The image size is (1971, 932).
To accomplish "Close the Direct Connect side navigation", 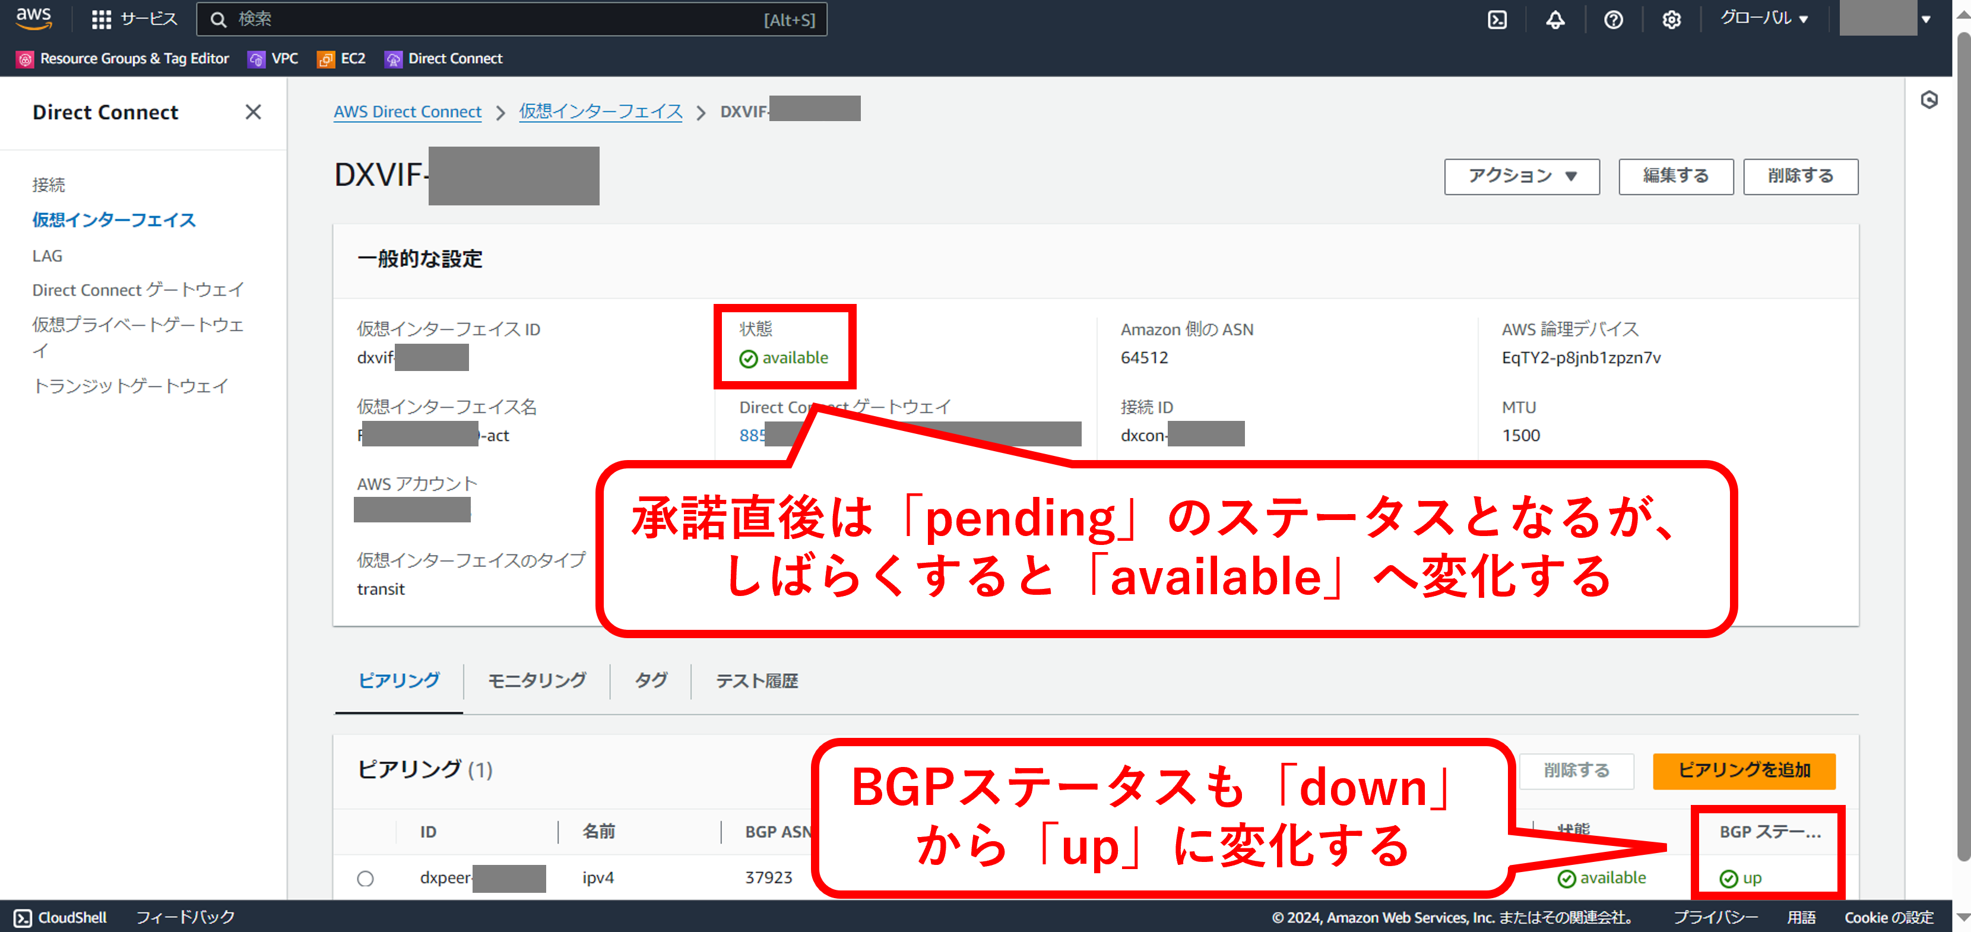I will [x=253, y=112].
